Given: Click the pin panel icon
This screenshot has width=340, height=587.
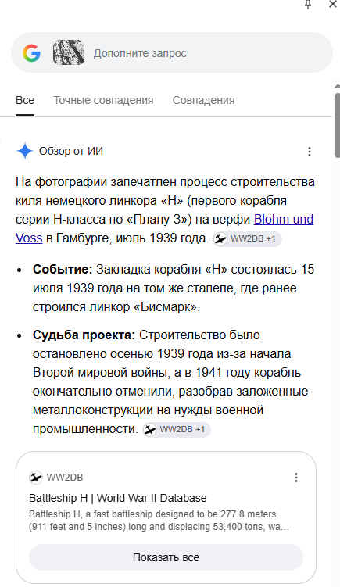Looking at the screenshot, I should pyautogui.click(x=308, y=5).
